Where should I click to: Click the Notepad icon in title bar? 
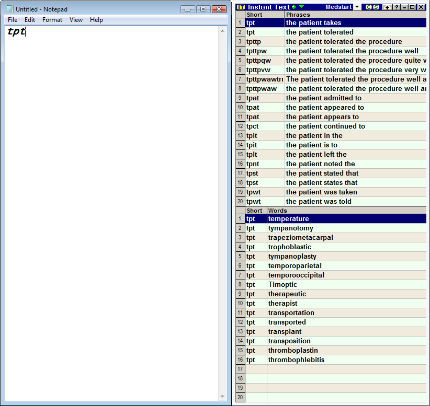pyautogui.click(x=10, y=9)
